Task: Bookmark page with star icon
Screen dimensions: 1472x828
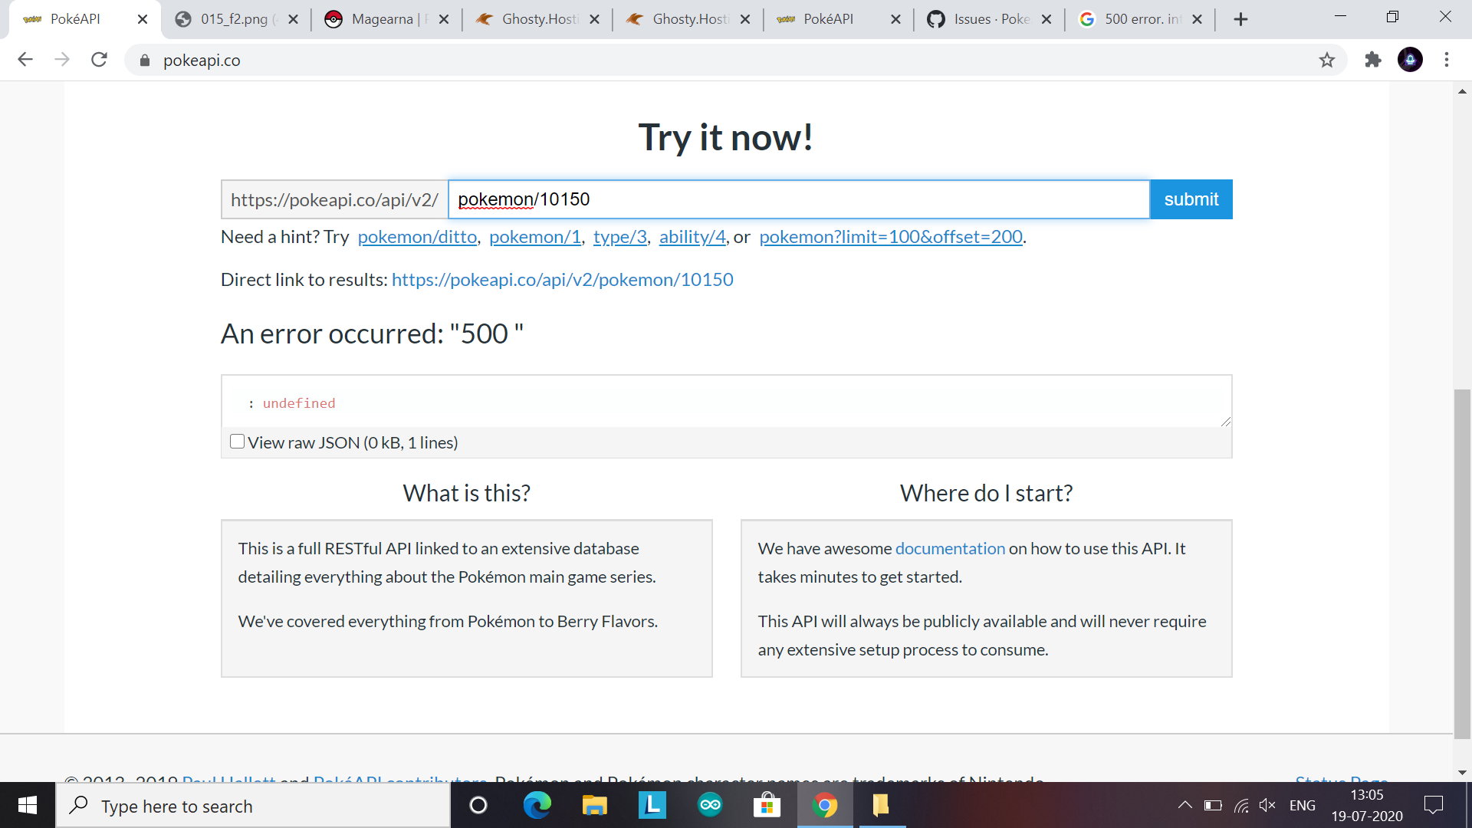Action: [x=1327, y=60]
